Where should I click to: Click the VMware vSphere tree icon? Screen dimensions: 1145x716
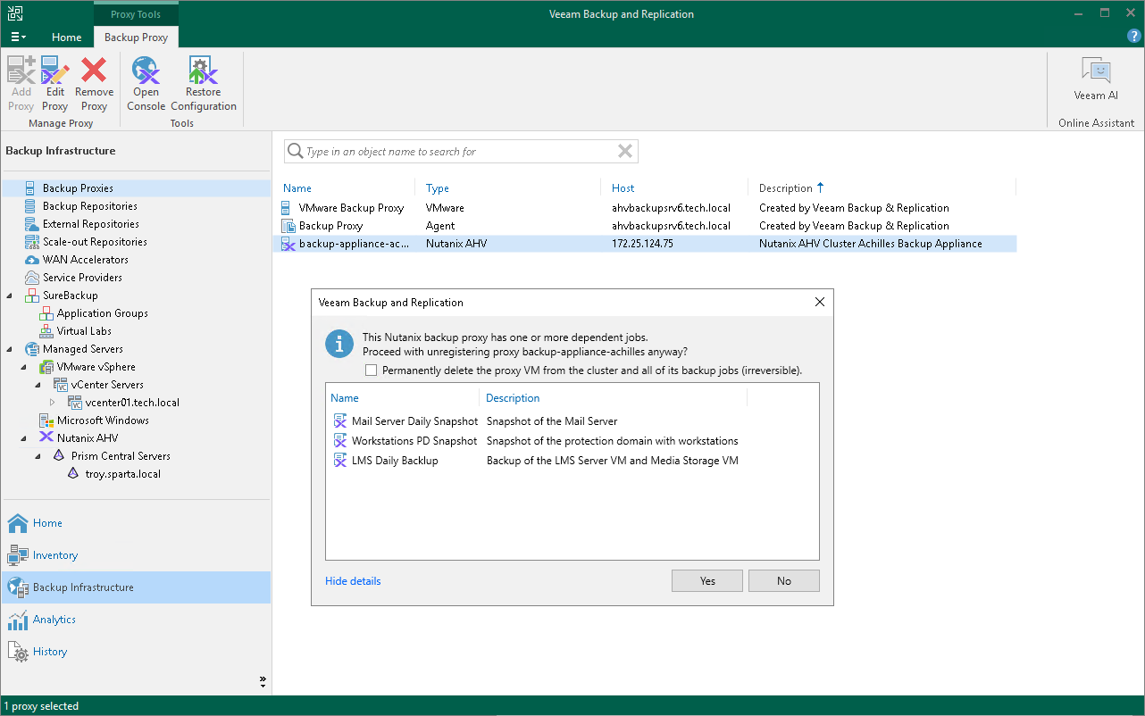[46, 367]
